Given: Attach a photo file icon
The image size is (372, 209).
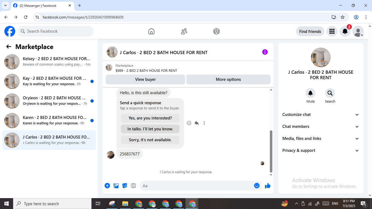Looking at the screenshot, I should coord(116,186).
